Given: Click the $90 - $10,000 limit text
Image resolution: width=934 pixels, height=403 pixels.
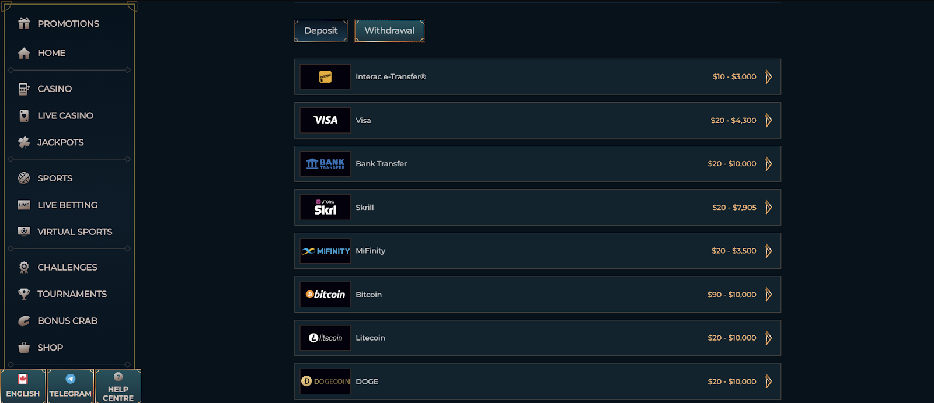Looking at the screenshot, I should tap(732, 295).
